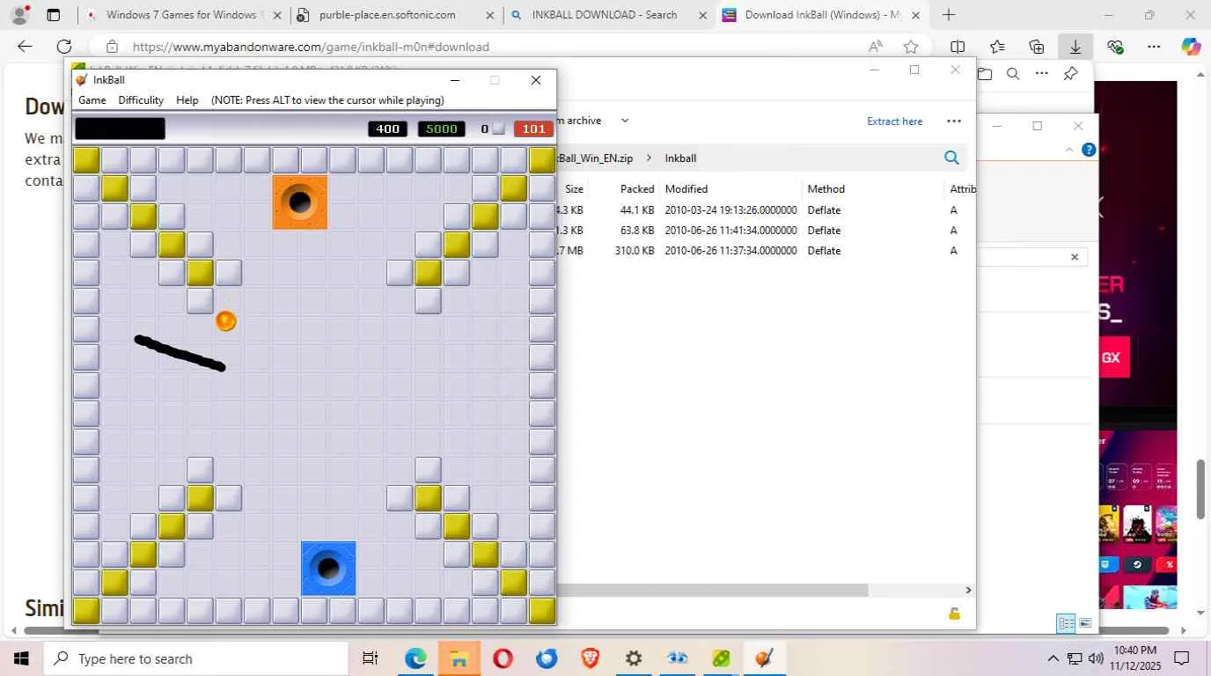This screenshot has height=676, width=1211.
Task: Open browser Collections icon
Action: (1037, 47)
